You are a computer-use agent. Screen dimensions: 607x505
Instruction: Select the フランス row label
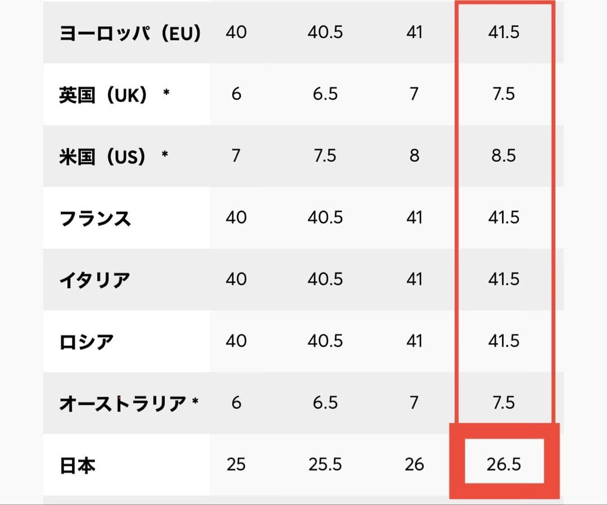pos(95,218)
